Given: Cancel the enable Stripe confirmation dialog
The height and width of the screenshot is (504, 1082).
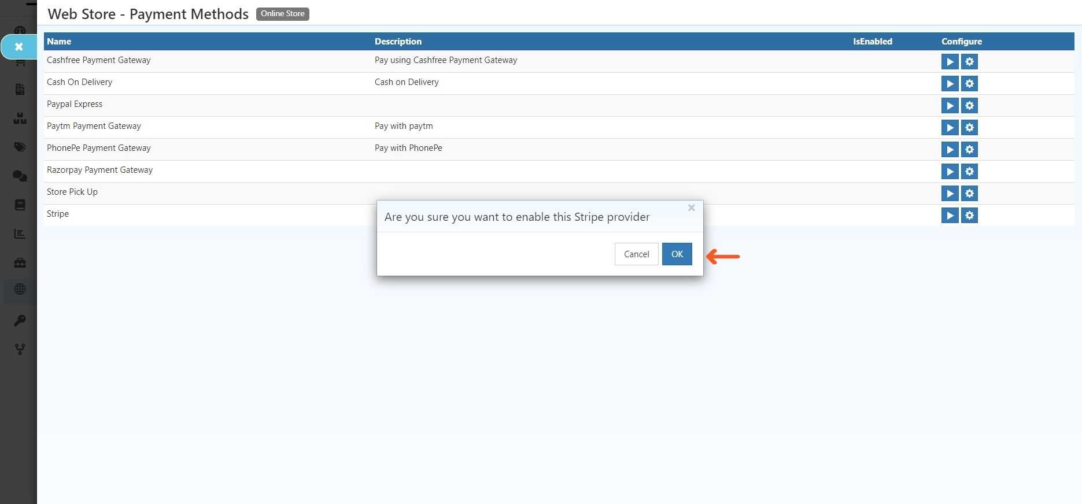Looking at the screenshot, I should point(636,254).
